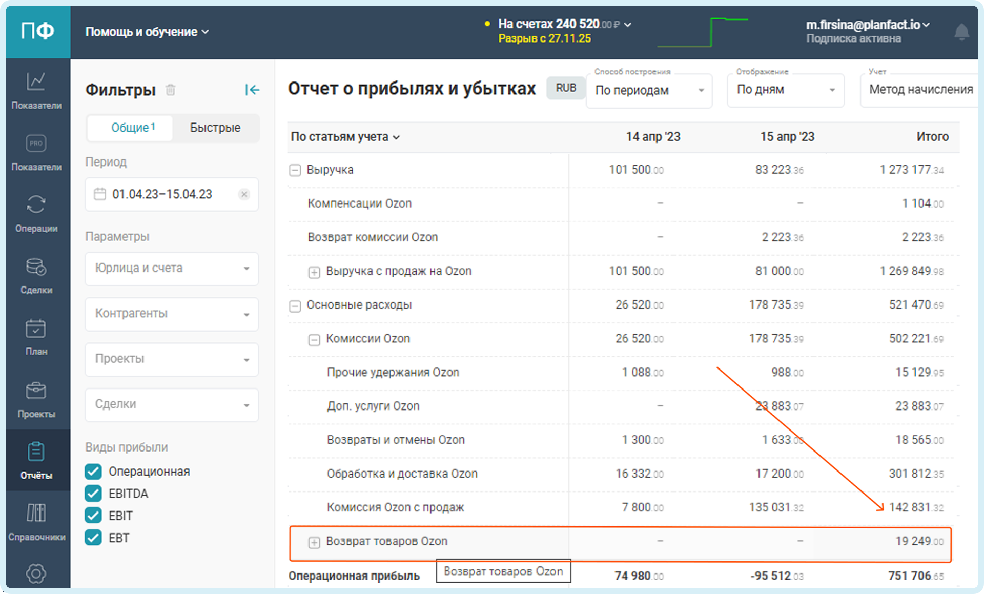Image resolution: width=984 pixels, height=594 pixels.
Task: Toggle the EBT checkbox
Action: [x=93, y=538]
